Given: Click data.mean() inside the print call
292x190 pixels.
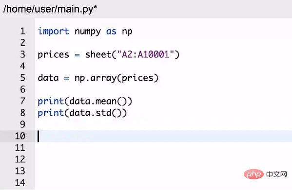Looking at the screenshot, I should (x=98, y=101).
